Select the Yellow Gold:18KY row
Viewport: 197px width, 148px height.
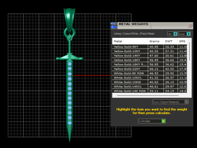tap(150, 60)
